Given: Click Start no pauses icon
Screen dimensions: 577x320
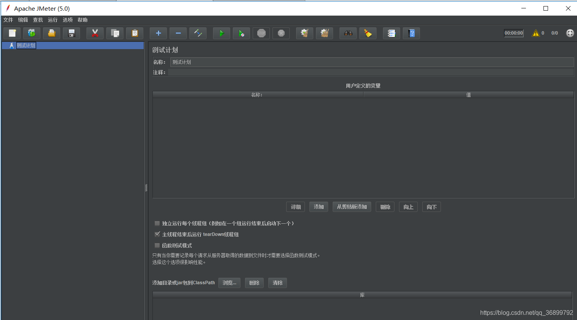Looking at the screenshot, I should (241, 33).
